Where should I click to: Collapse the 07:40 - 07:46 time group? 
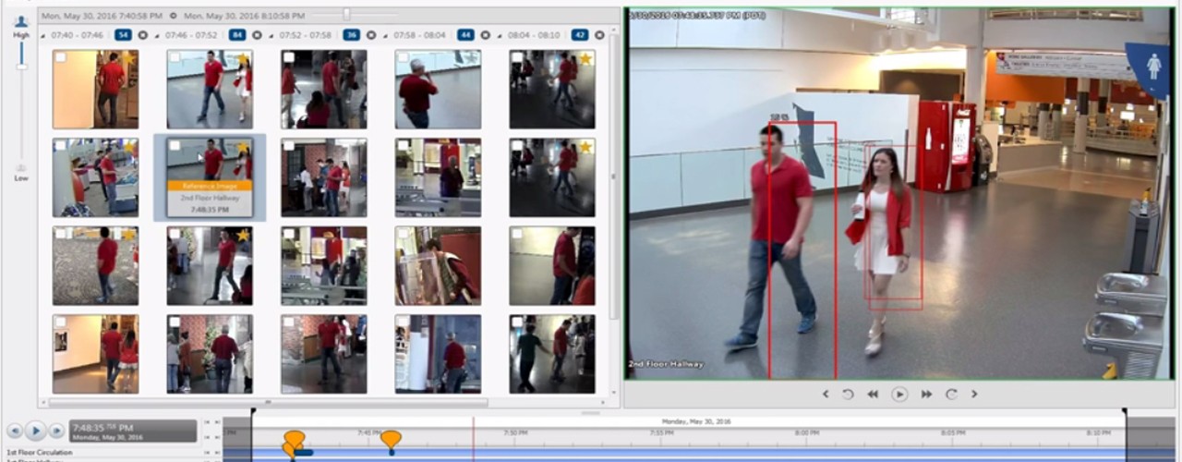(44, 35)
